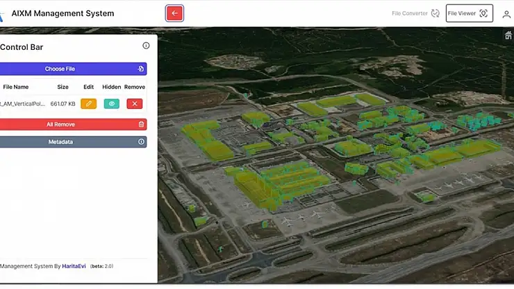Image resolution: width=514 pixels, height=289 pixels.
Task: Click the Metadata info circle icon
Action: 141,142
